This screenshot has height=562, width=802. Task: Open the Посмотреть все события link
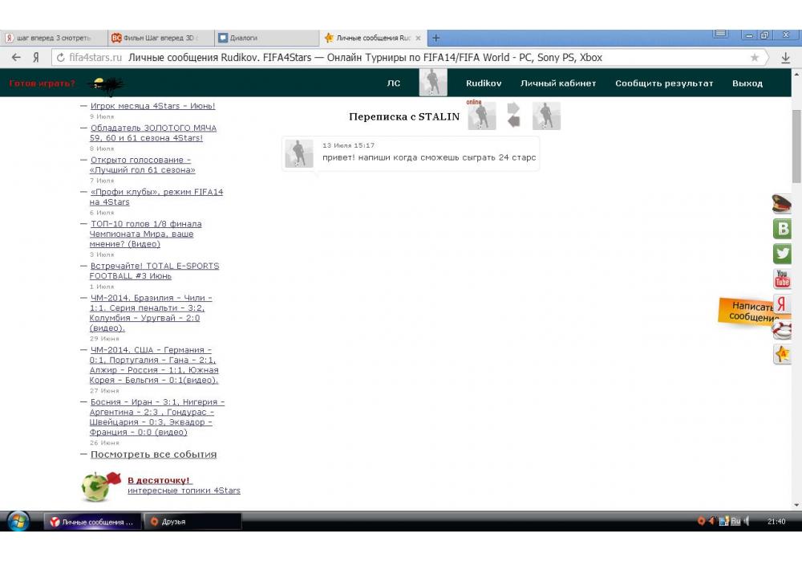click(153, 454)
